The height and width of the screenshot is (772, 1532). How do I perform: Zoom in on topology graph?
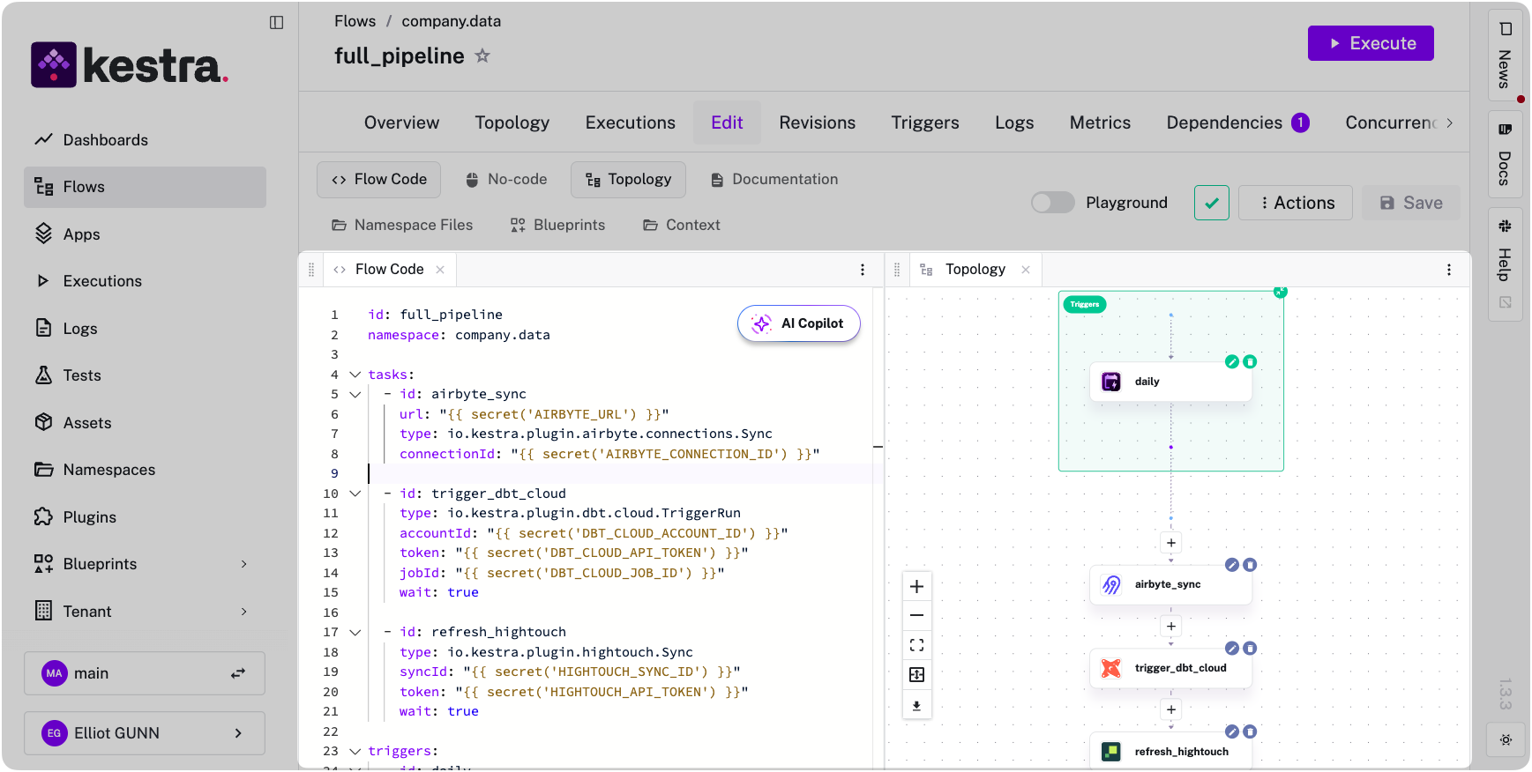917,587
